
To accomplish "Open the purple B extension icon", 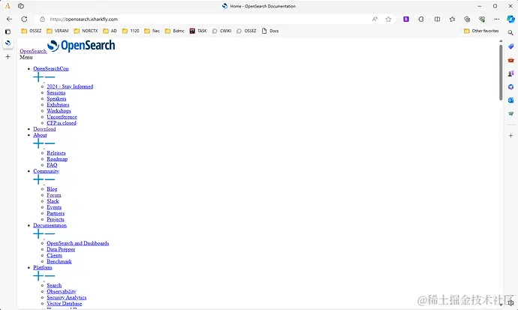I will [x=406, y=20].
